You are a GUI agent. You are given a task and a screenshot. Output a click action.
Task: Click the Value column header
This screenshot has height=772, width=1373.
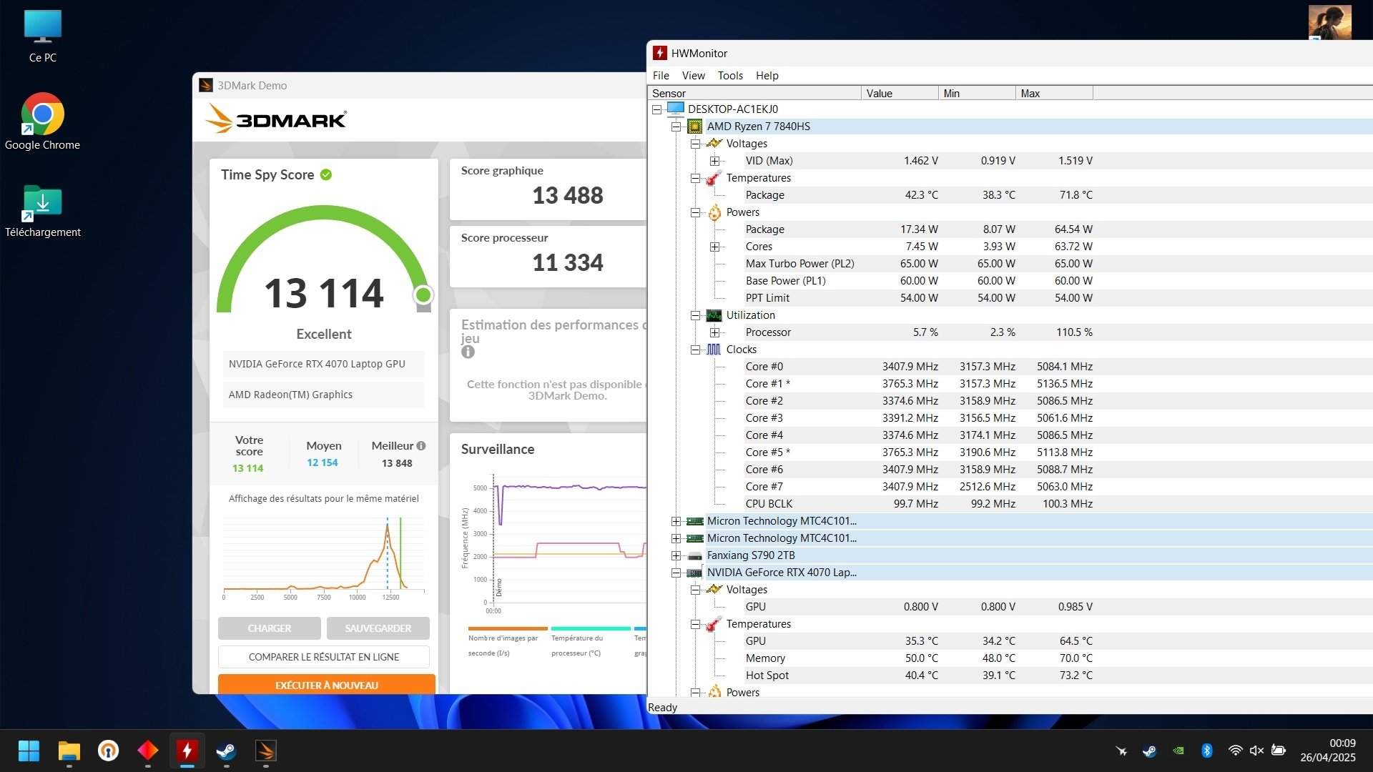click(900, 93)
